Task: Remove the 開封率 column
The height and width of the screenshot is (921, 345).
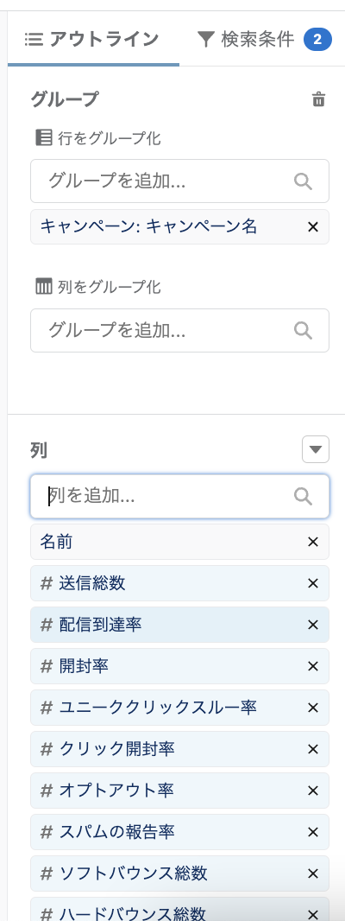Action: tap(313, 666)
